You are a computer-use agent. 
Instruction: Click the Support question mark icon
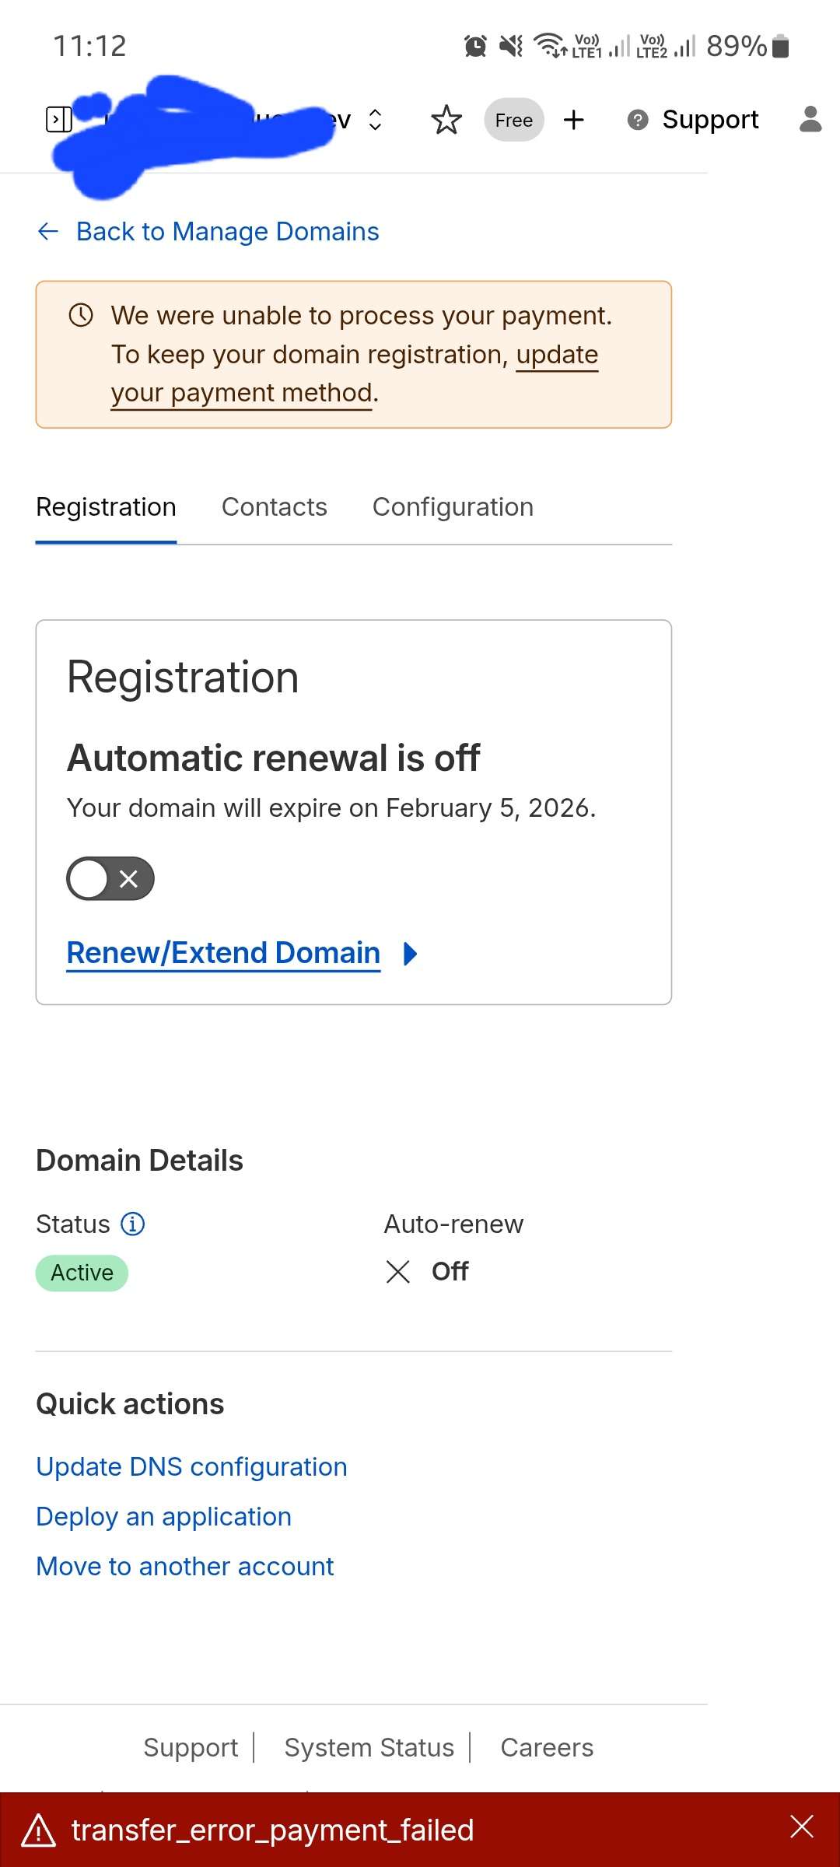point(638,120)
